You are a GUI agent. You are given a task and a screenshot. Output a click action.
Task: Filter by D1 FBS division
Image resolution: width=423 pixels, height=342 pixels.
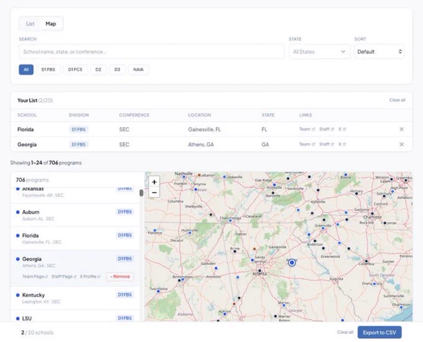[x=49, y=70]
